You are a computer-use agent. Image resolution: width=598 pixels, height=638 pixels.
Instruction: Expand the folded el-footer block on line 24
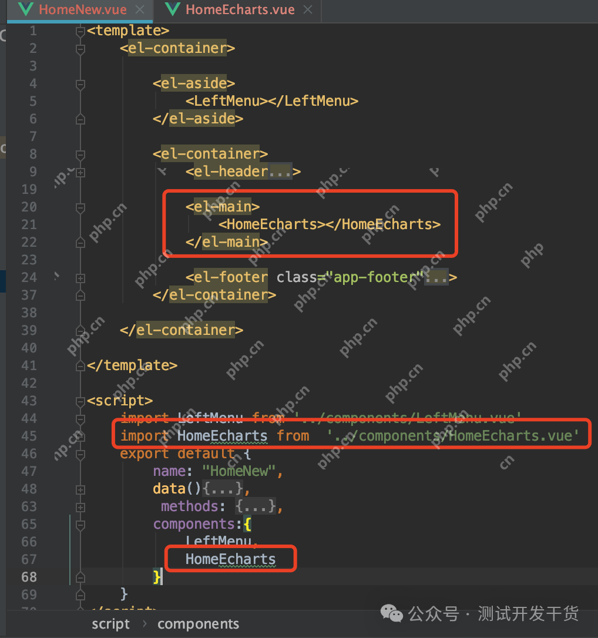click(80, 278)
